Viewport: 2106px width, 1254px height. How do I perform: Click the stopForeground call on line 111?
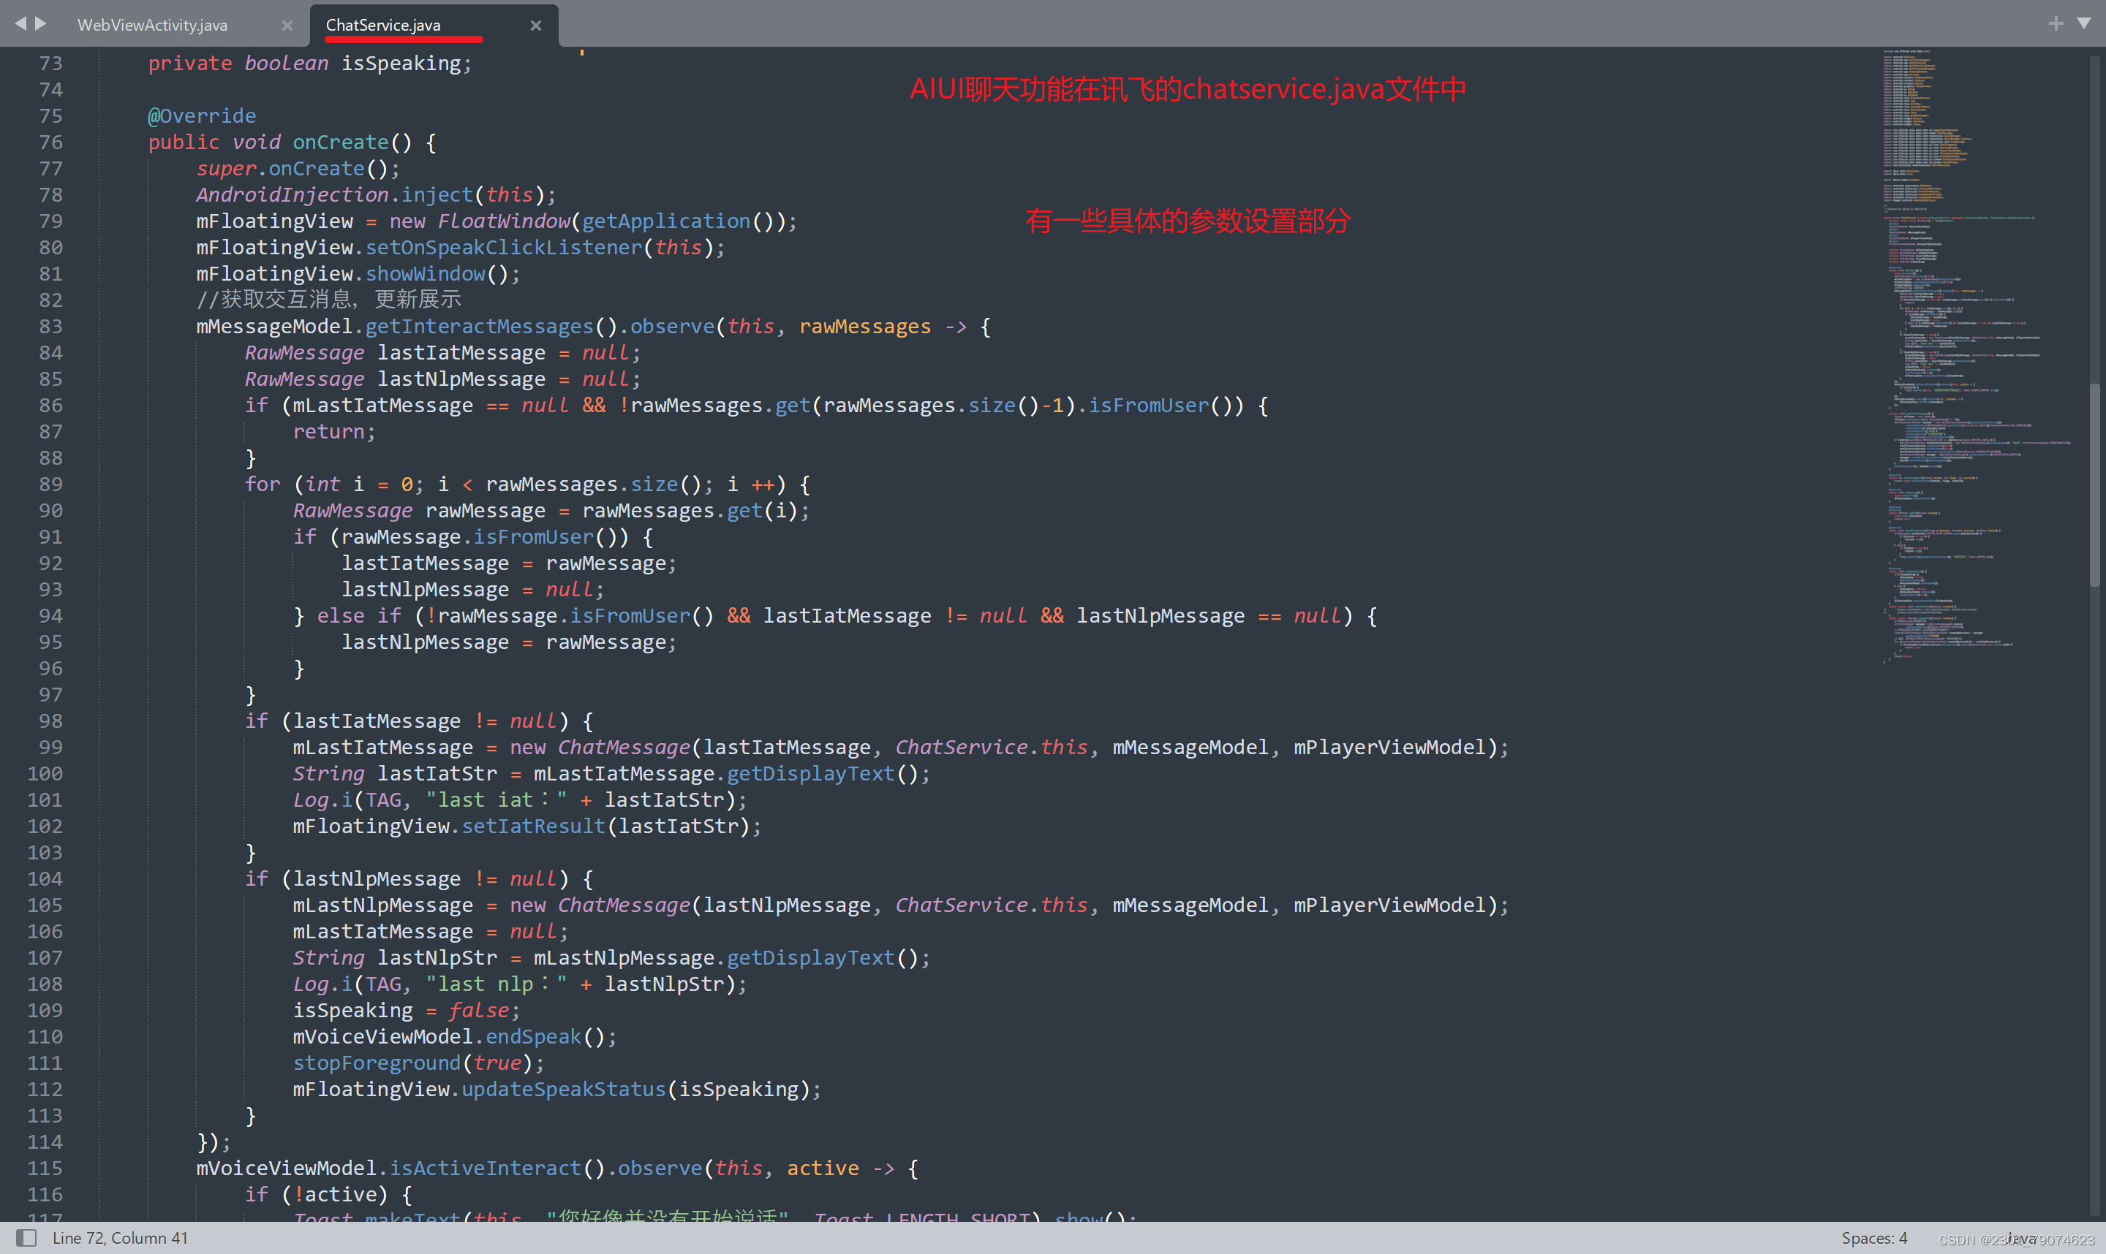coord(376,1063)
